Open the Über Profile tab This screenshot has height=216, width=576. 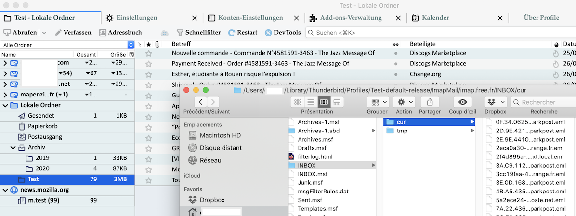coord(541,18)
